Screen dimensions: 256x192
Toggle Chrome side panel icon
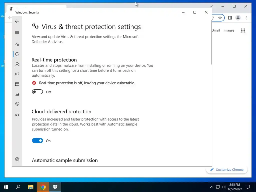pos(230,18)
